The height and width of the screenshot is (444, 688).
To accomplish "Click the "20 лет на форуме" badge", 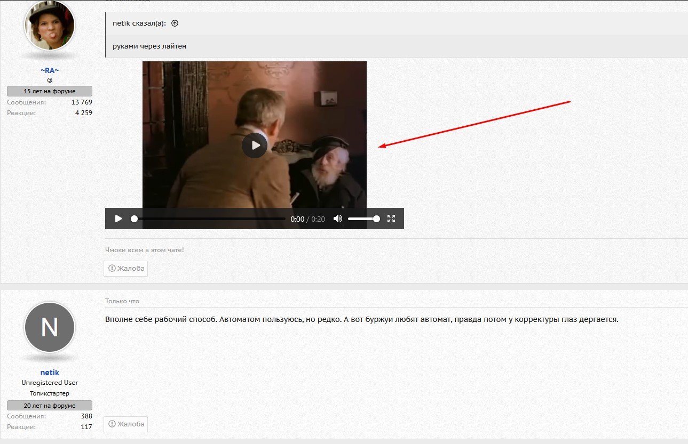I will tap(50, 406).
